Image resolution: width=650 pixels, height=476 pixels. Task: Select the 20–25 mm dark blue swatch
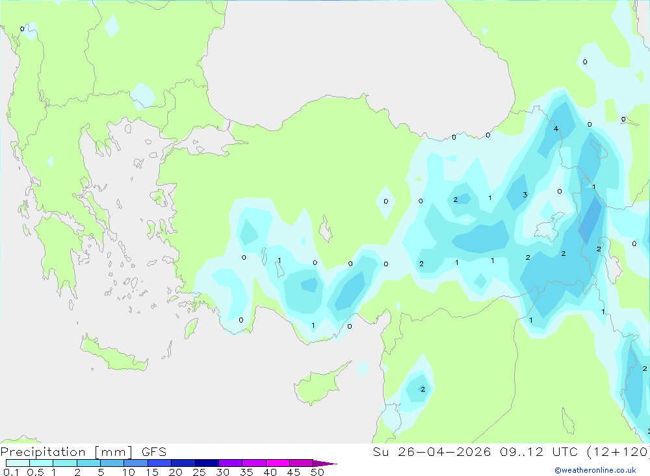coord(183,463)
